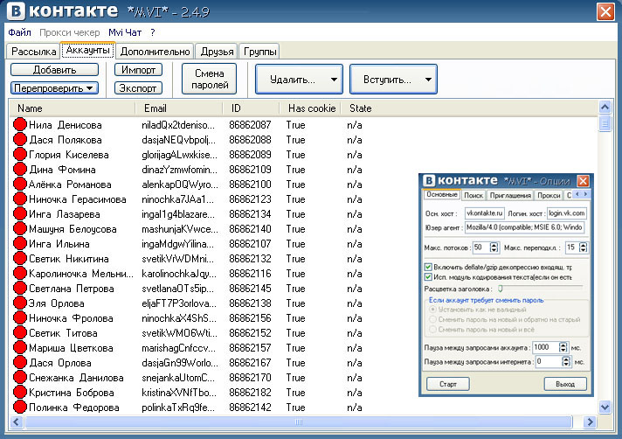Screen dimensions: 622x439
Task: Click the red status icon beside Светик Никитина
Action: pos(19,259)
